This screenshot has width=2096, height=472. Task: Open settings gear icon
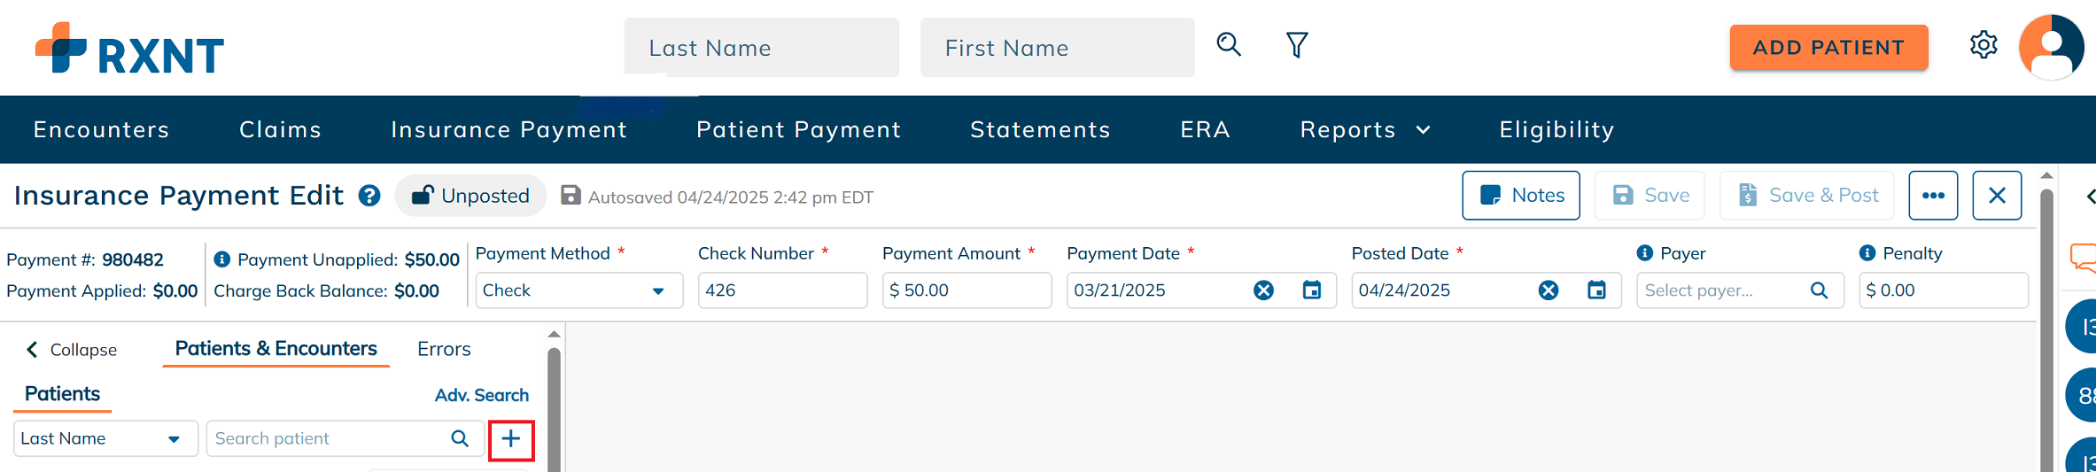(x=1983, y=44)
